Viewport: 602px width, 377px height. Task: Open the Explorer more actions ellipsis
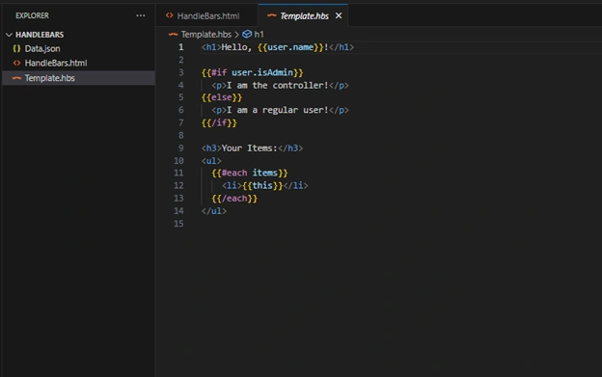pos(141,15)
